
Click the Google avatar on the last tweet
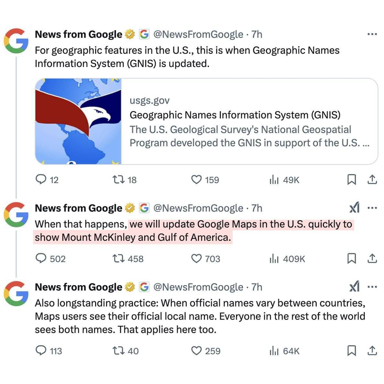click(x=16, y=293)
